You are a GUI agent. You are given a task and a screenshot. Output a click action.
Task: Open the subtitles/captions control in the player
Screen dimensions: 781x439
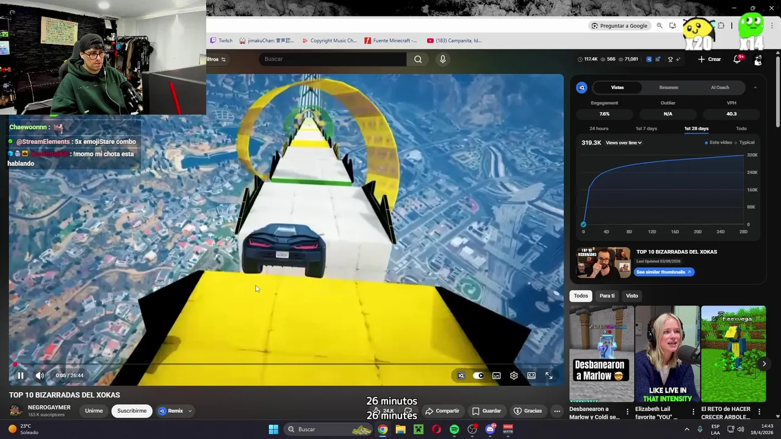[x=497, y=376]
